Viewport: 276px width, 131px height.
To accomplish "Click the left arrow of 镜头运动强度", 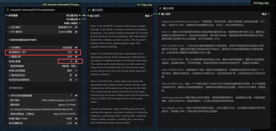I will tap(10, 71).
